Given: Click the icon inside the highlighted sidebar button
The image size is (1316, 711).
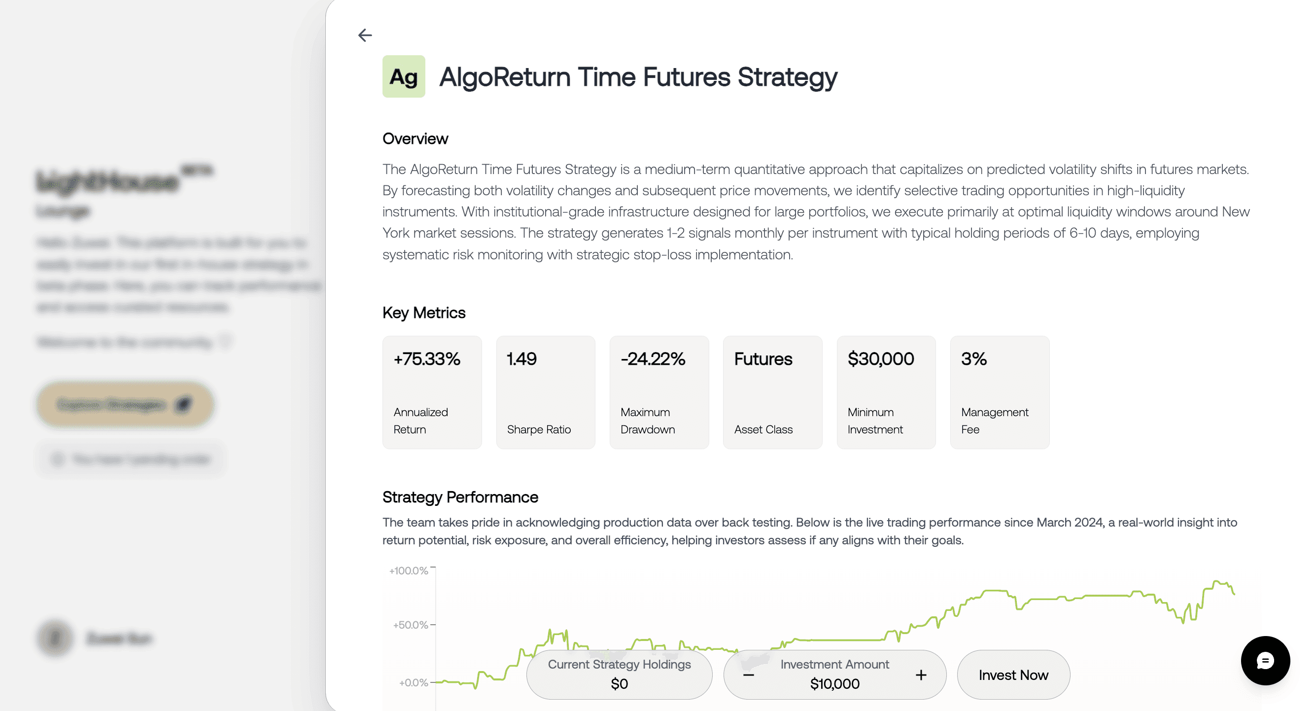Looking at the screenshot, I should pyautogui.click(x=184, y=404).
